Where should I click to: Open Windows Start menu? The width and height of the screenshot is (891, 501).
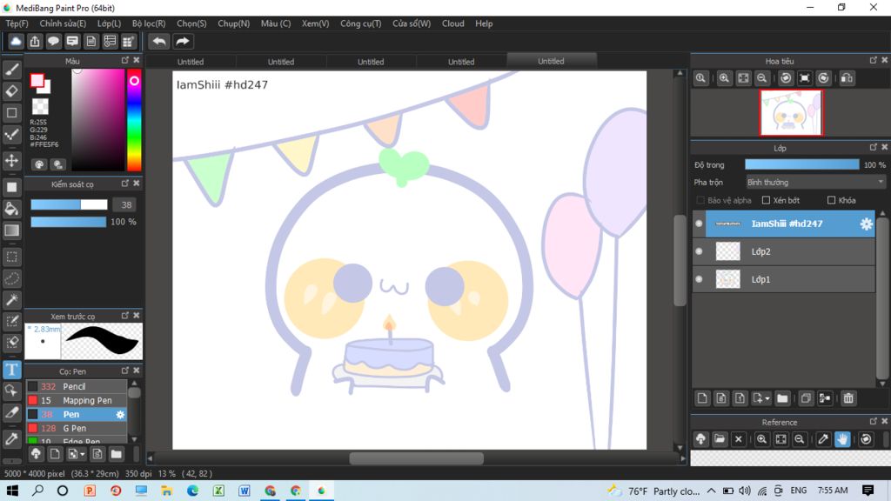12,491
